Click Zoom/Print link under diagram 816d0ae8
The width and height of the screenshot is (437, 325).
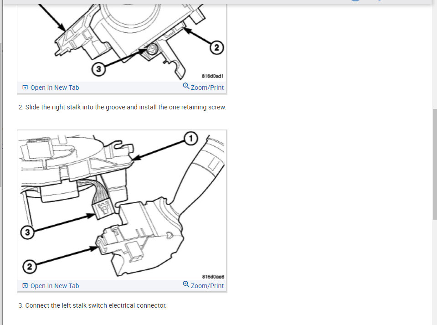207,286
